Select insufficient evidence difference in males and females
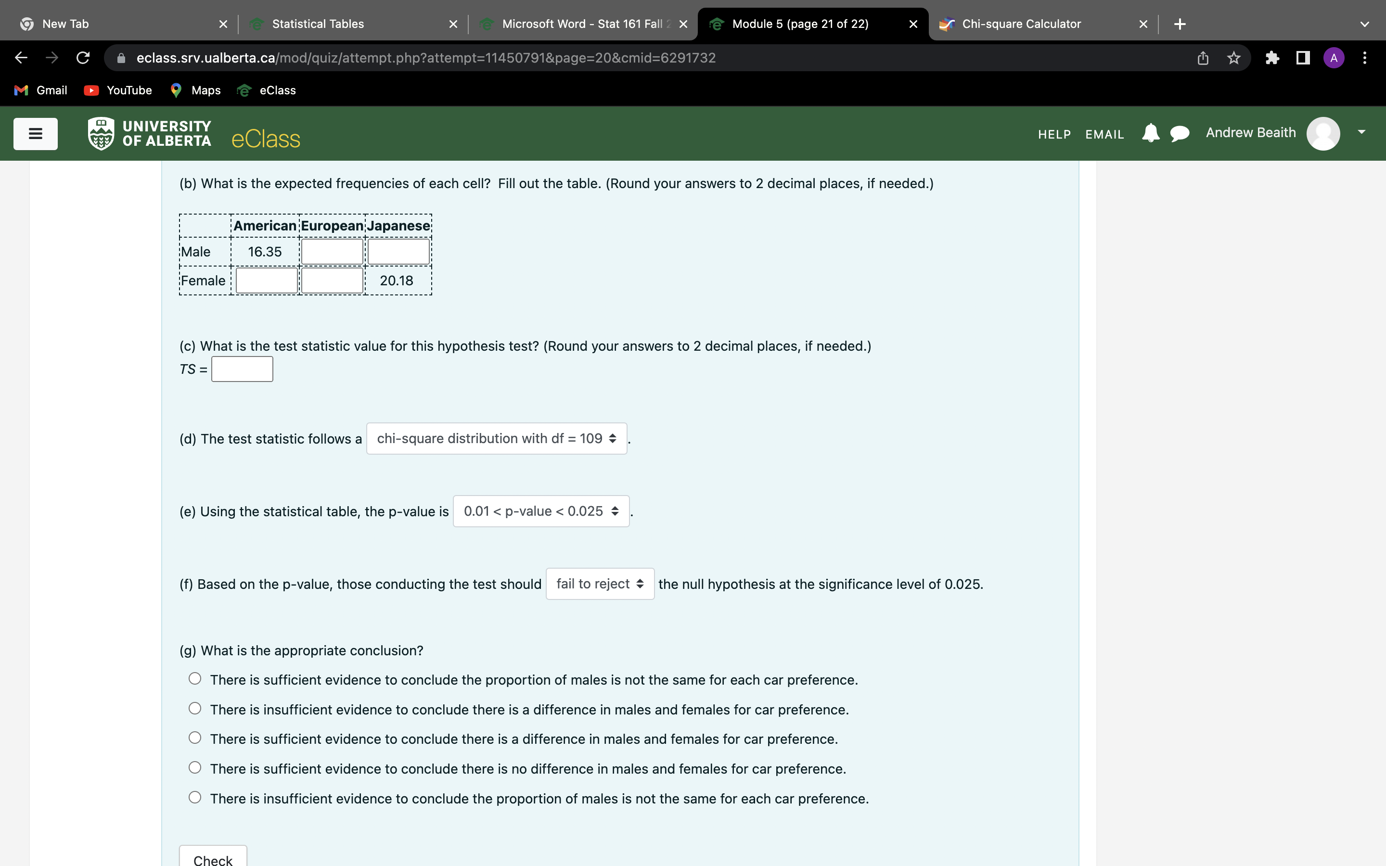Image resolution: width=1386 pixels, height=866 pixels. (195, 709)
